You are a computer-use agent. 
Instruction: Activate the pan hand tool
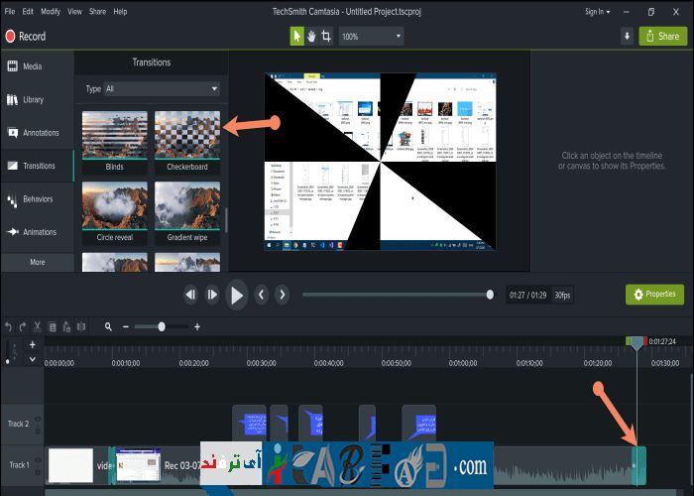pyautogui.click(x=311, y=36)
